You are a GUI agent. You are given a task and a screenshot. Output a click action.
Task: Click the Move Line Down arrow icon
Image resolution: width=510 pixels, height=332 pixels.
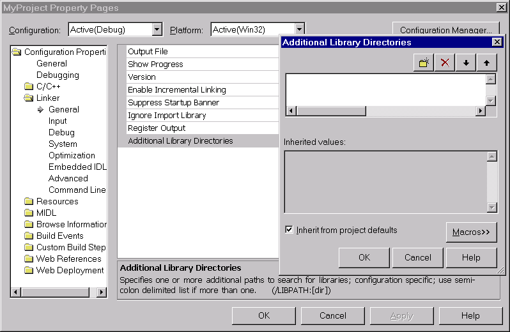click(466, 63)
